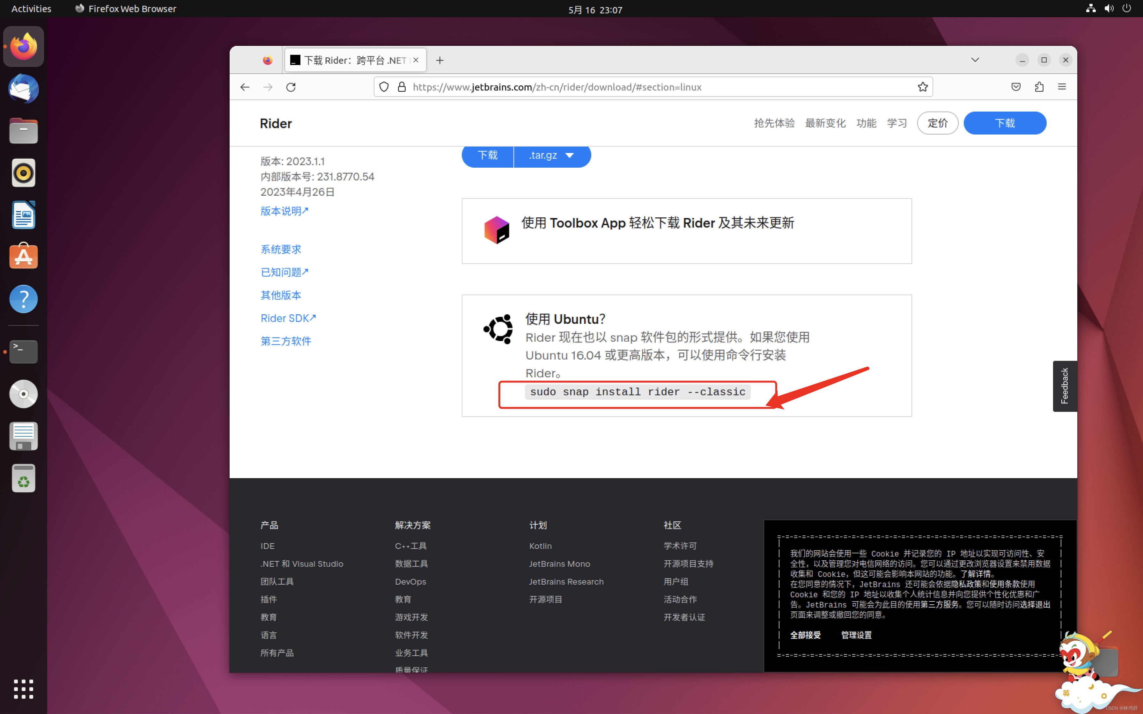Open the 第三方软件 link
This screenshot has width=1143, height=714.
(286, 341)
